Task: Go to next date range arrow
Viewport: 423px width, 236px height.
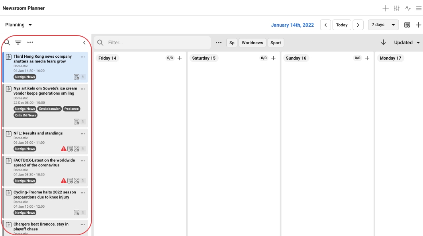Action: [x=358, y=25]
